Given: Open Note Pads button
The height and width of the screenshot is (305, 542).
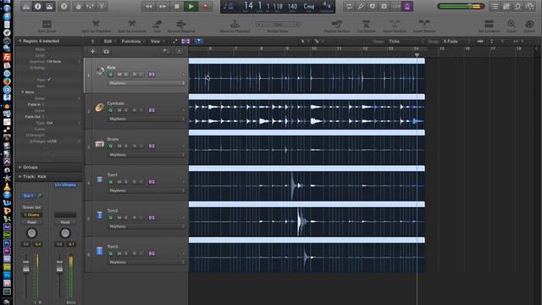Looking at the screenshot, I should coord(506,6).
